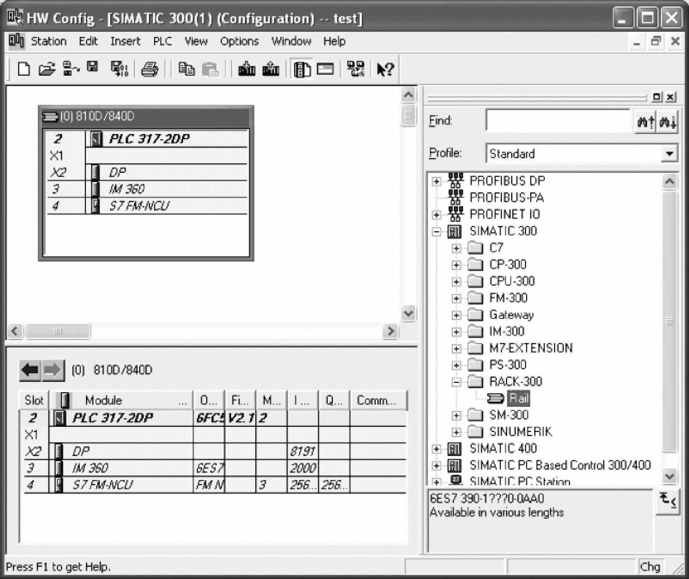Collapse the RACK-300 folder
Viewport: 689px width, 579px height.
point(457,382)
